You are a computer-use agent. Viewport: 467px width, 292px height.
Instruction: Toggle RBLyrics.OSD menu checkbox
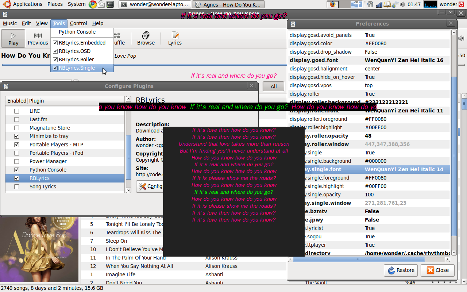point(55,51)
